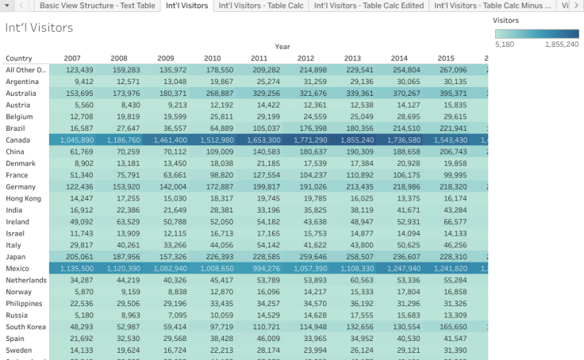This screenshot has width=584, height=360.
Task: Select the Int'l Visitors tab
Action: 187,6
